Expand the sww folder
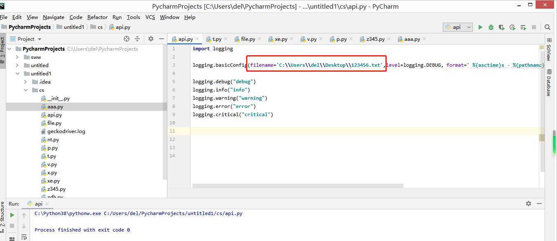Viewport: 557px width, 241px height. 17,57
